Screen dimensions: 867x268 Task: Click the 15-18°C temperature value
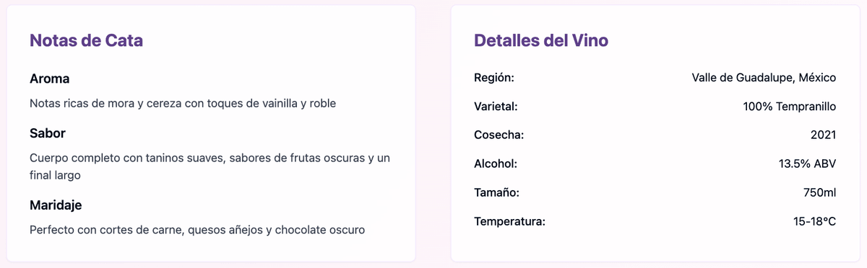pyautogui.click(x=814, y=221)
